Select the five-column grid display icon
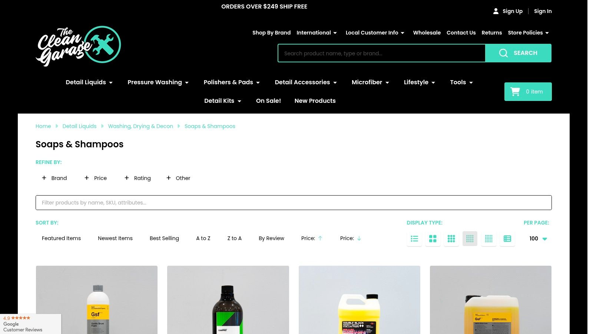 tap(489, 239)
